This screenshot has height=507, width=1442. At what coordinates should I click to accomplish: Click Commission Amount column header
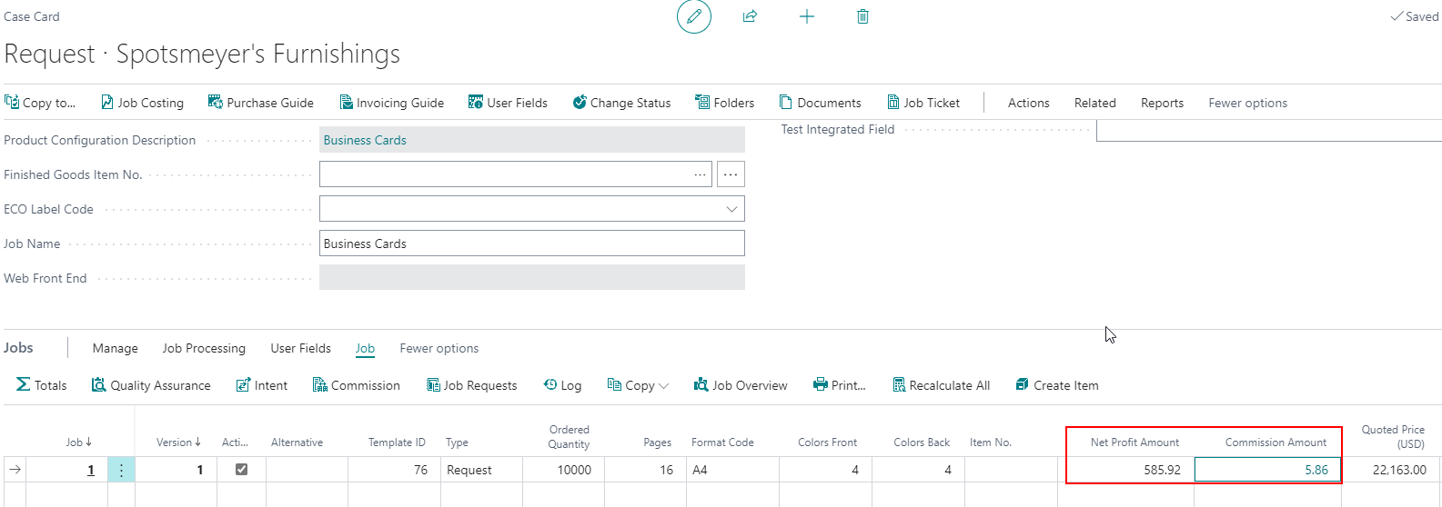1276,442
